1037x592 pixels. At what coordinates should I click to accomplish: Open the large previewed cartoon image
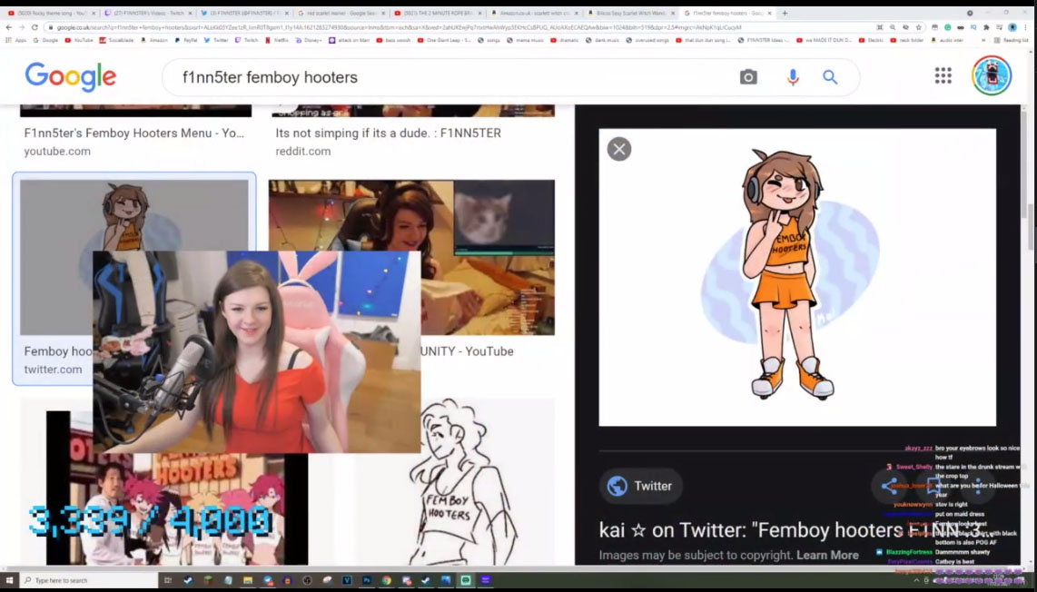tap(797, 277)
